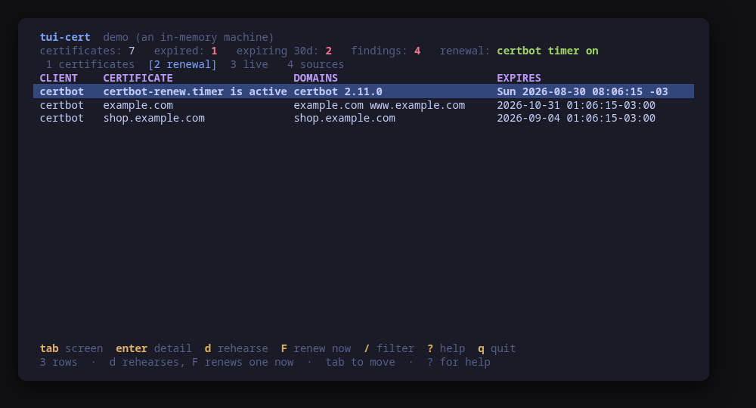Click the enter detail shortcut hint
This screenshot has width=756, height=408.
click(153, 348)
